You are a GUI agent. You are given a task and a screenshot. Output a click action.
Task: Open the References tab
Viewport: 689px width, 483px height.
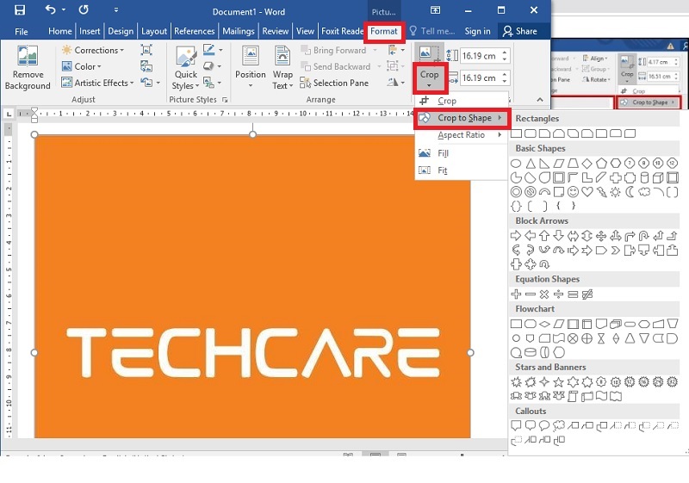pos(194,31)
